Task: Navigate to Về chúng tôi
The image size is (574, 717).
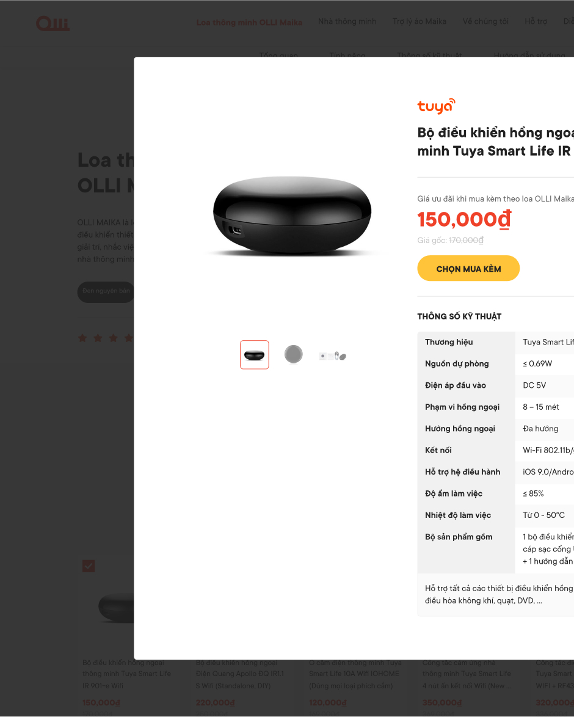Action: 485,21
